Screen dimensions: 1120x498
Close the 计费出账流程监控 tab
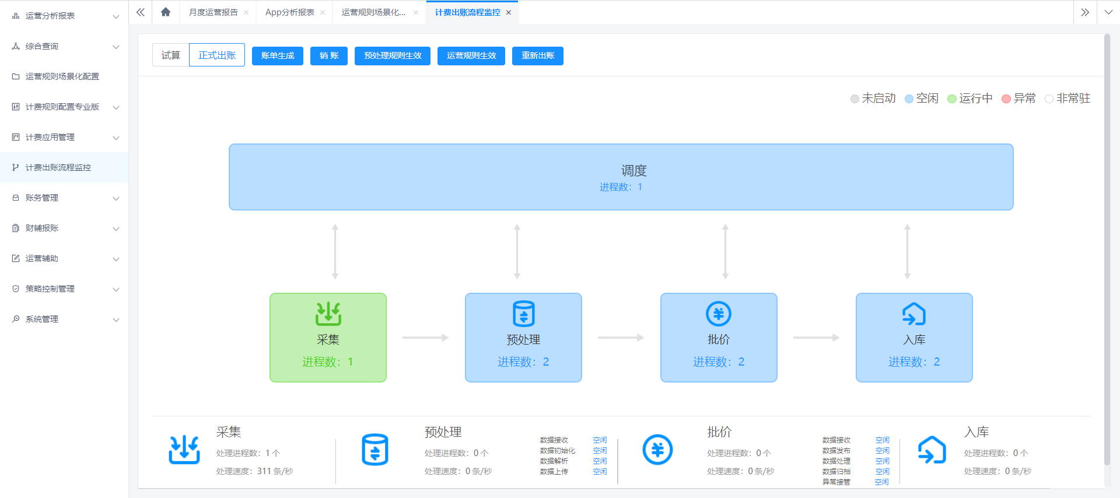[509, 12]
